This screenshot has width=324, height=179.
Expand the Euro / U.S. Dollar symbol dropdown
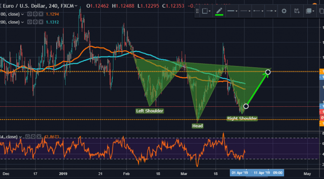click(76, 6)
